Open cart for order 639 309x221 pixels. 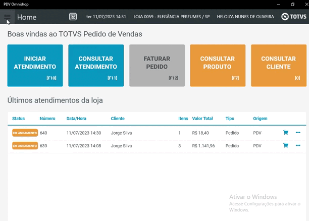[x=285, y=145]
